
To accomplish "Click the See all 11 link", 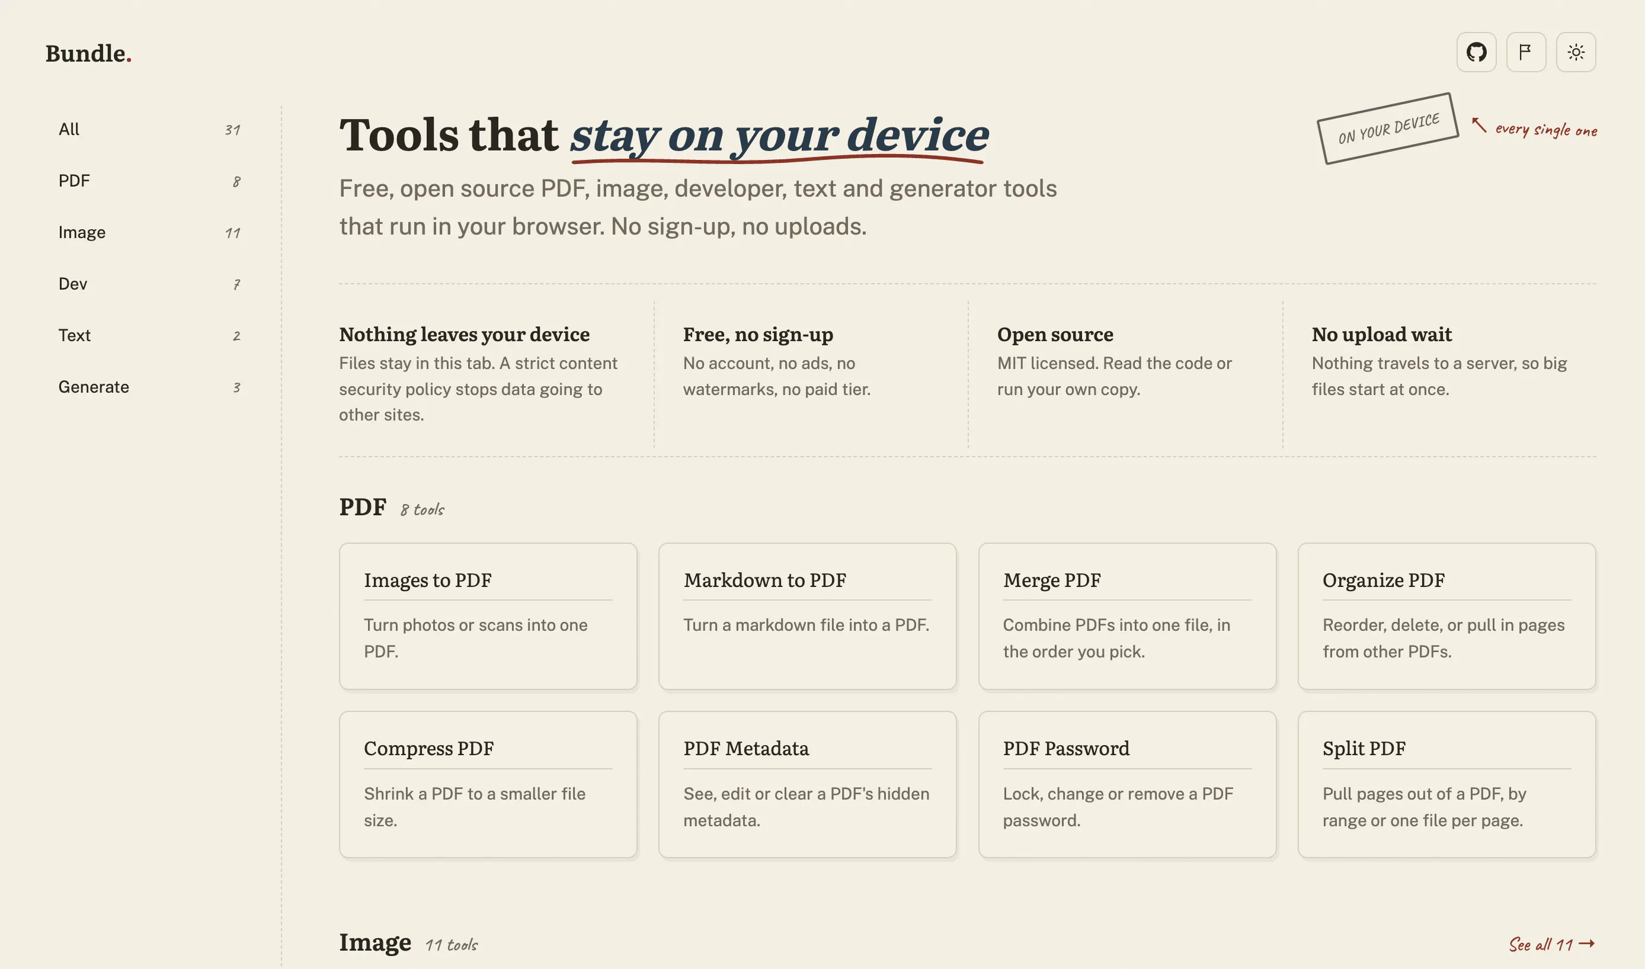I will [x=1551, y=944].
